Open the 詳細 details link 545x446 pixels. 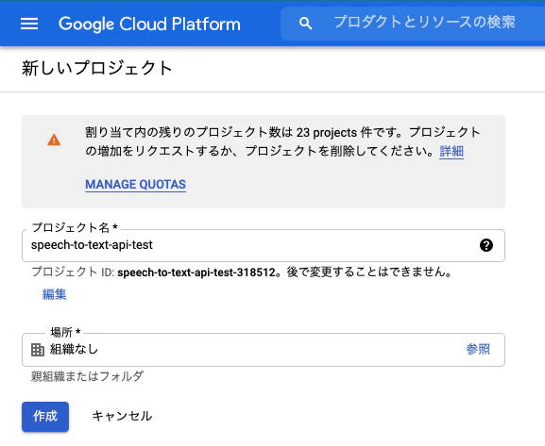click(451, 151)
